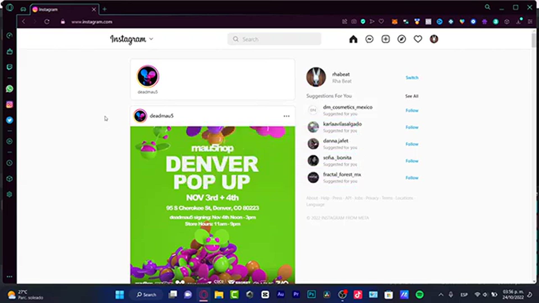Follow dm_cosmetics_mexico from suggestions

(412, 110)
